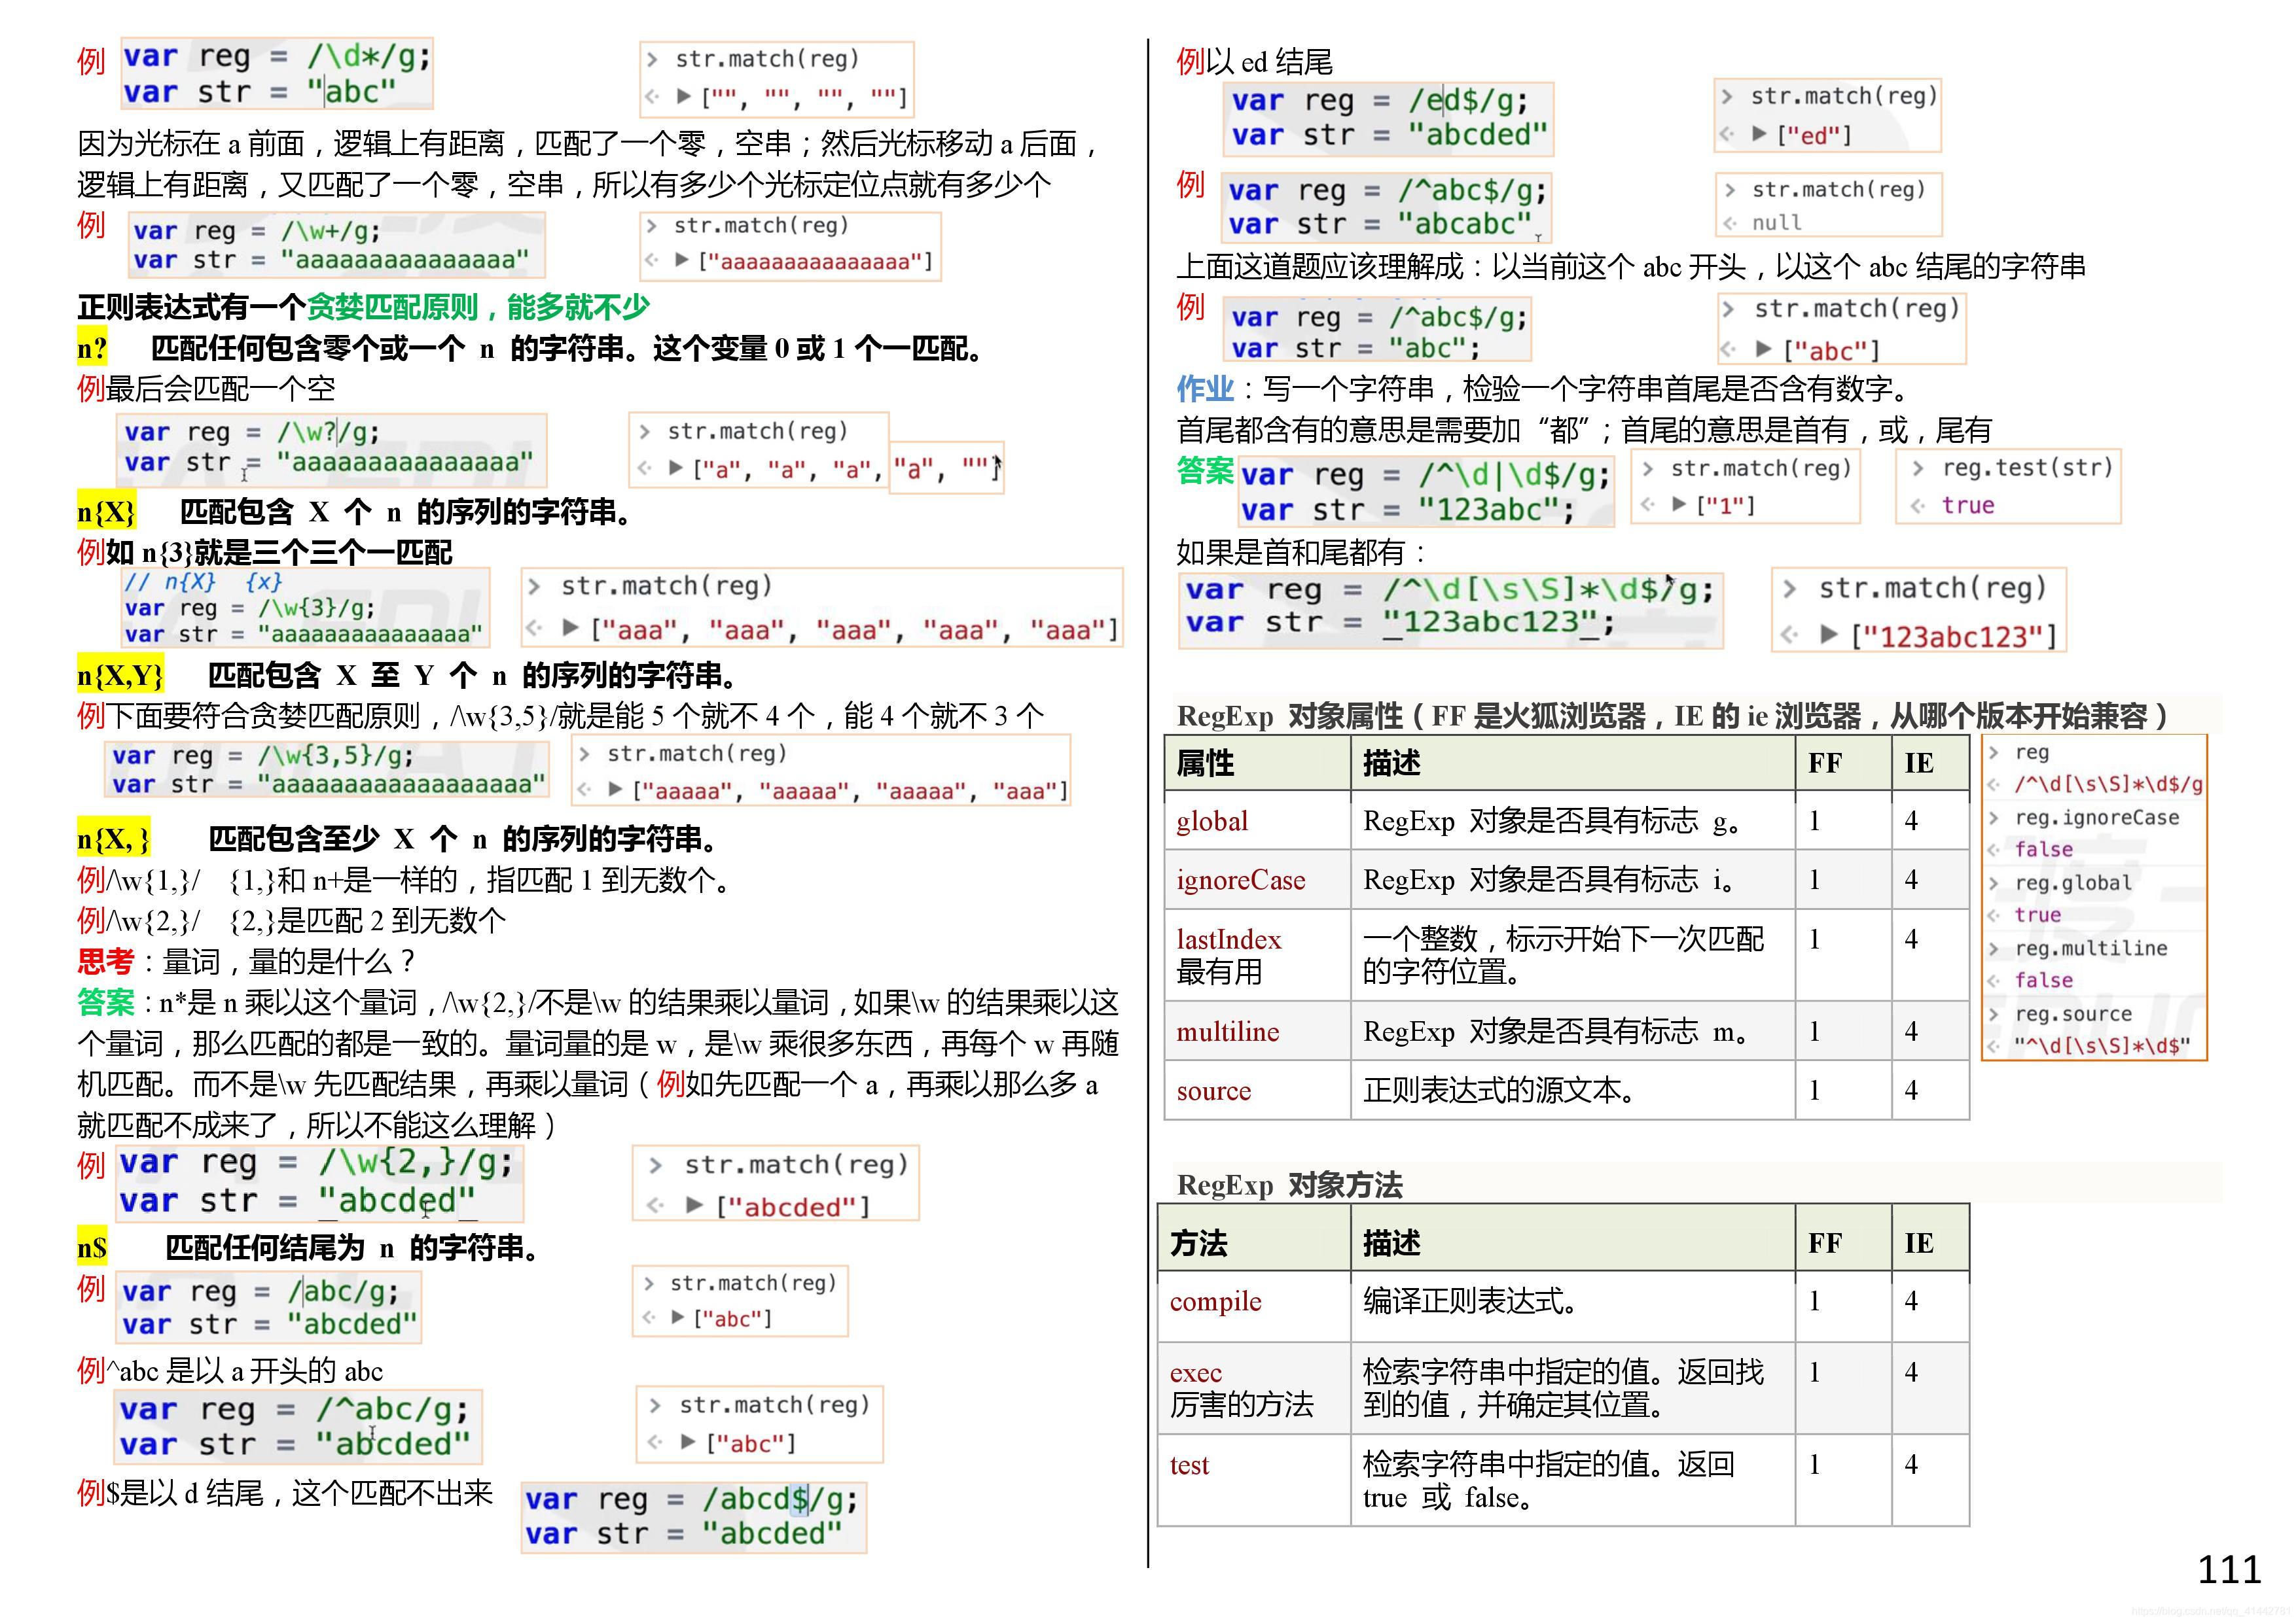The height and width of the screenshot is (1623, 2296).
Task: Click the 'source' property table cell
Action: point(1257,1089)
